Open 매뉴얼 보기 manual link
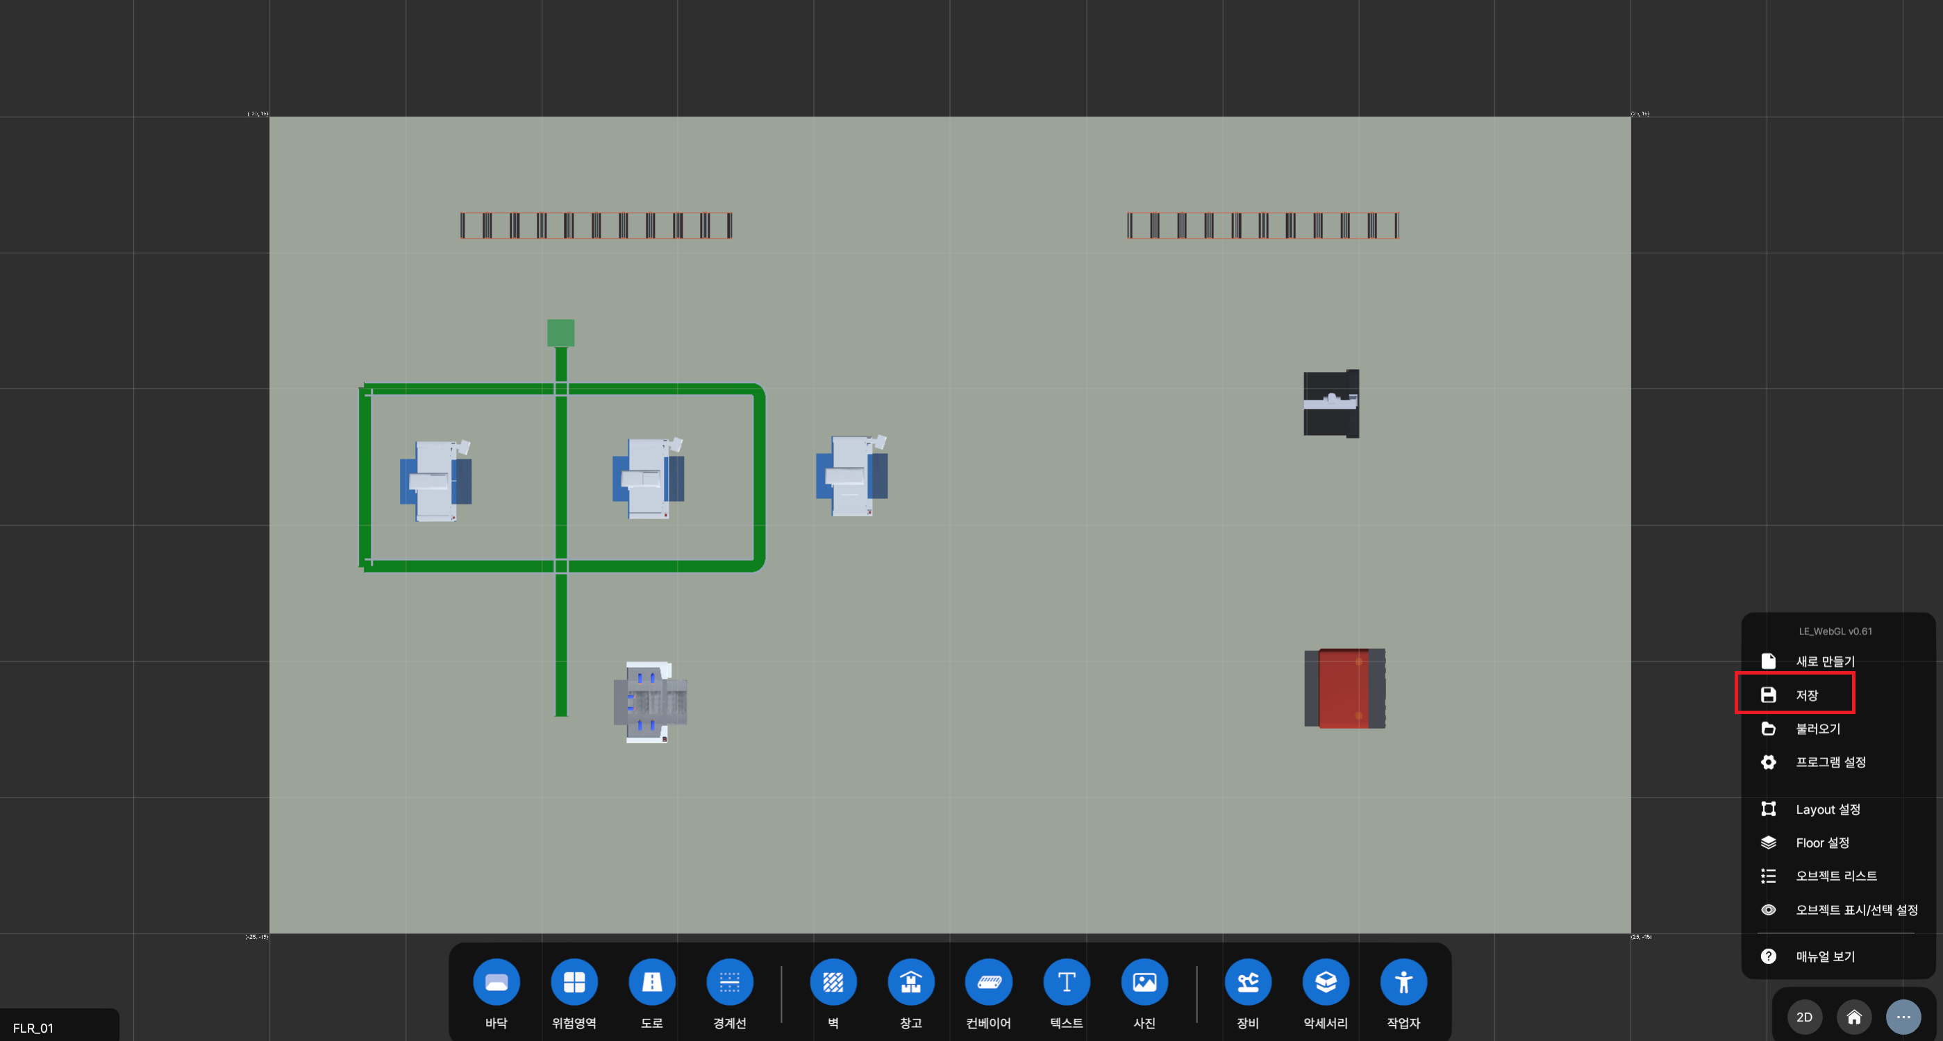This screenshot has width=1943, height=1041. (1824, 956)
